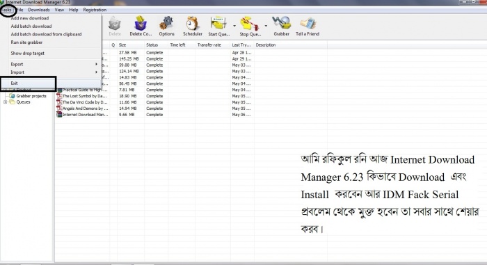Click the Apr 28 last try cell
Viewport: 487px width, 265px height.
pos(241,53)
